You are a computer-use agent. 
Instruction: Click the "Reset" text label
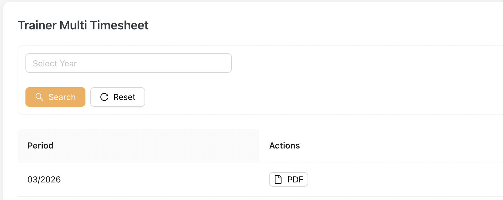(124, 97)
